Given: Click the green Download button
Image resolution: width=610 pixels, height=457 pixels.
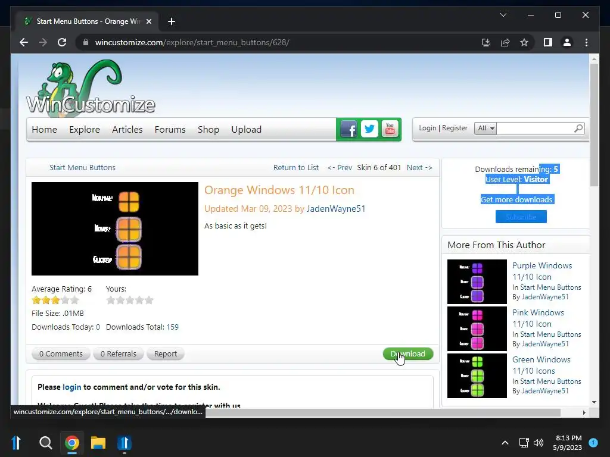Looking at the screenshot, I should [408, 353].
